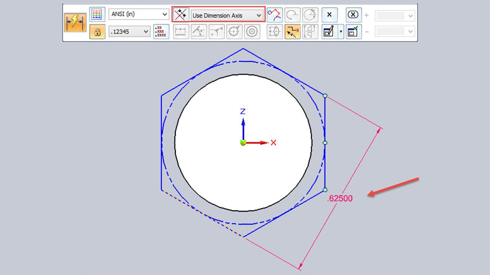Select the Smart Dimension tool button
Screen dimensions: 490x275
pyautogui.click(x=75, y=23)
